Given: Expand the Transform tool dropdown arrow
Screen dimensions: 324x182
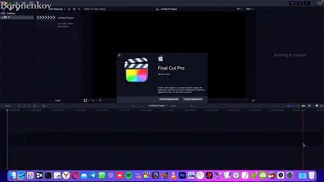Looking at the screenshot, I should pos(89,101).
